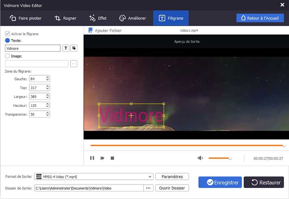Mute the volume speaker icon
This screenshot has width=289, height=199.
(x=200, y=158)
